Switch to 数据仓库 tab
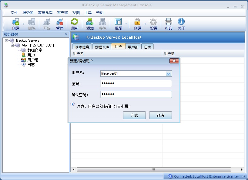 [x=102, y=47]
